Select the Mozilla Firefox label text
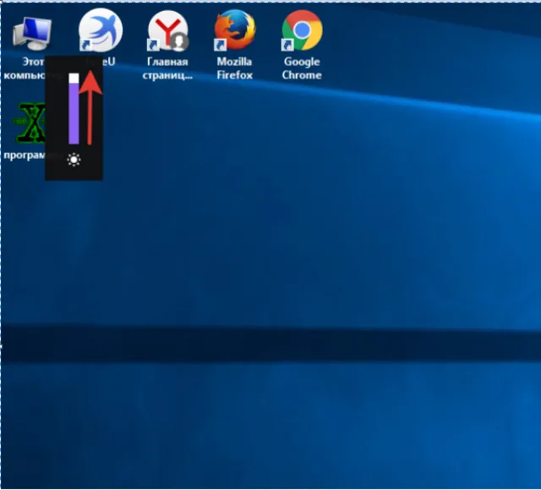 point(235,68)
